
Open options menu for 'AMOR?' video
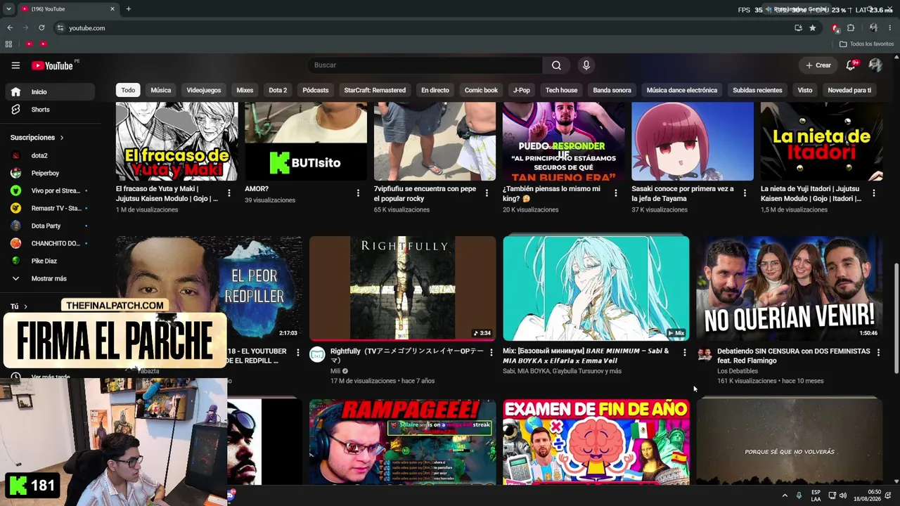pos(358,193)
